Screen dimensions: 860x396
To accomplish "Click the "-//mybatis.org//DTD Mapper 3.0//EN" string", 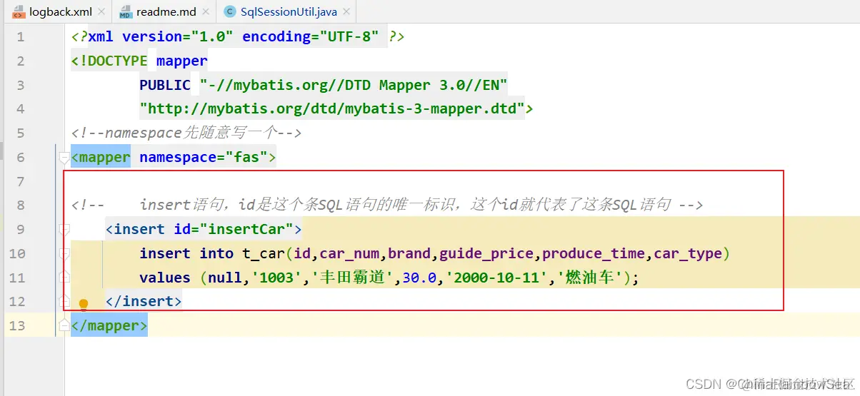I will coord(354,85).
